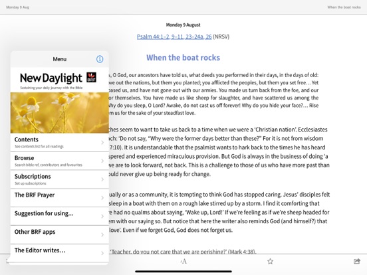Expand the chevron on Suggestion for using row
367x275 pixels.
point(102,217)
